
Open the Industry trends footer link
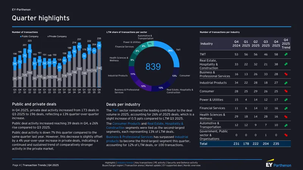tap(125, 163)
